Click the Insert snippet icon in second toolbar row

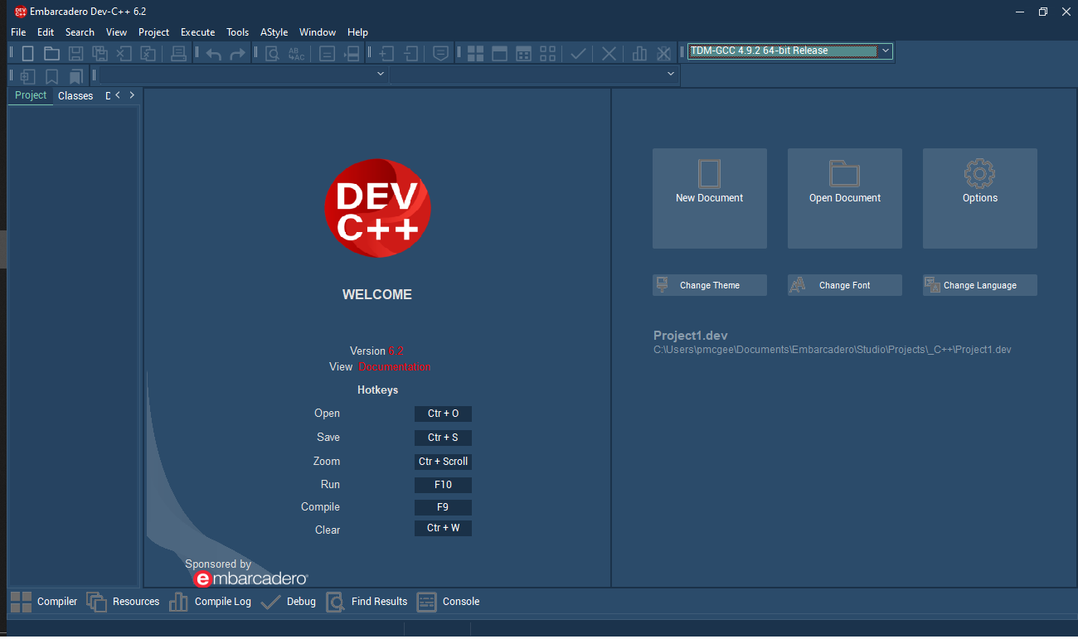(x=27, y=76)
